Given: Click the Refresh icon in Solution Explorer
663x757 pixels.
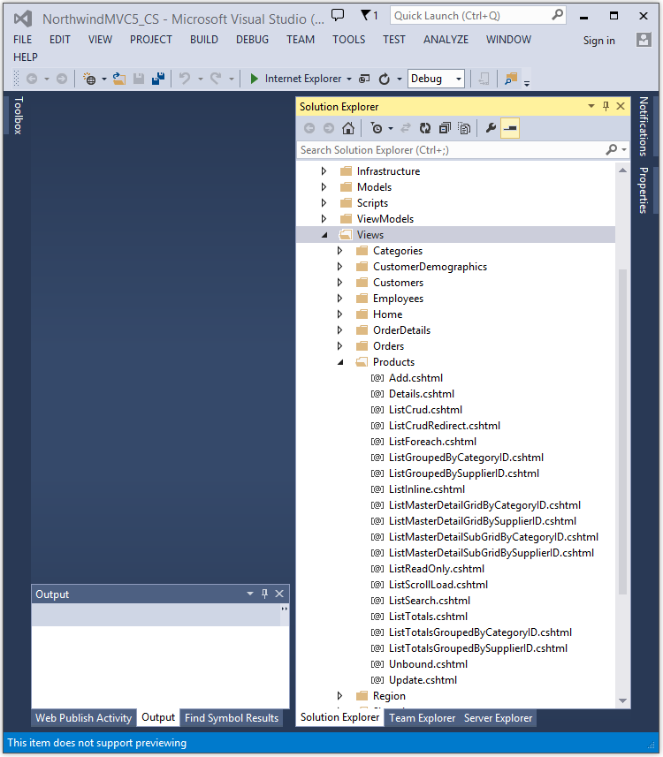Looking at the screenshot, I should pos(425,128).
